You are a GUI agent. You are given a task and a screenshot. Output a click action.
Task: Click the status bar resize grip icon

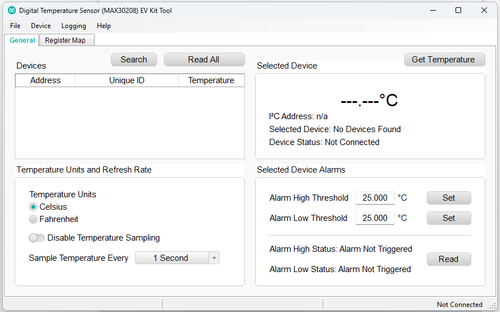click(493, 306)
